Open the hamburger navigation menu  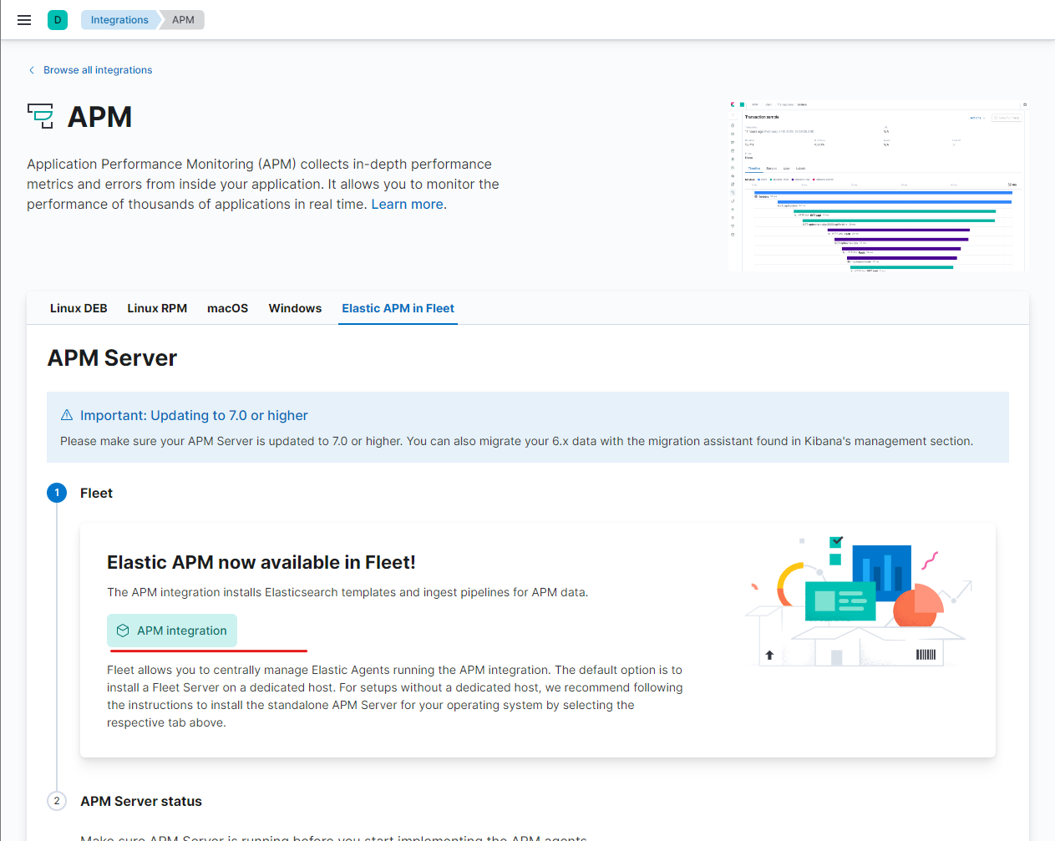coord(24,20)
